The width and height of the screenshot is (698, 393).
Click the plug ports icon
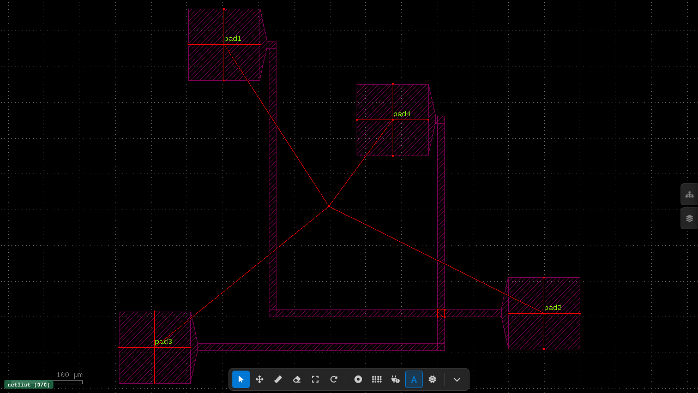pyautogui.click(x=395, y=379)
